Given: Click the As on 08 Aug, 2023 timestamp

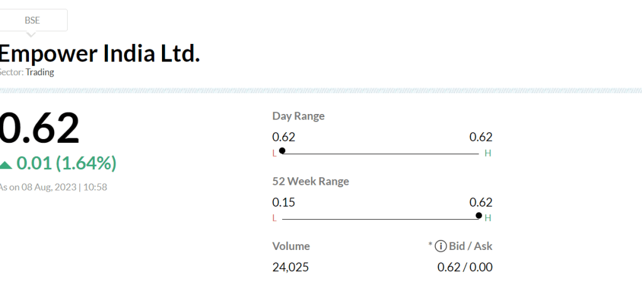Looking at the screenshot, I should [53, 187].
